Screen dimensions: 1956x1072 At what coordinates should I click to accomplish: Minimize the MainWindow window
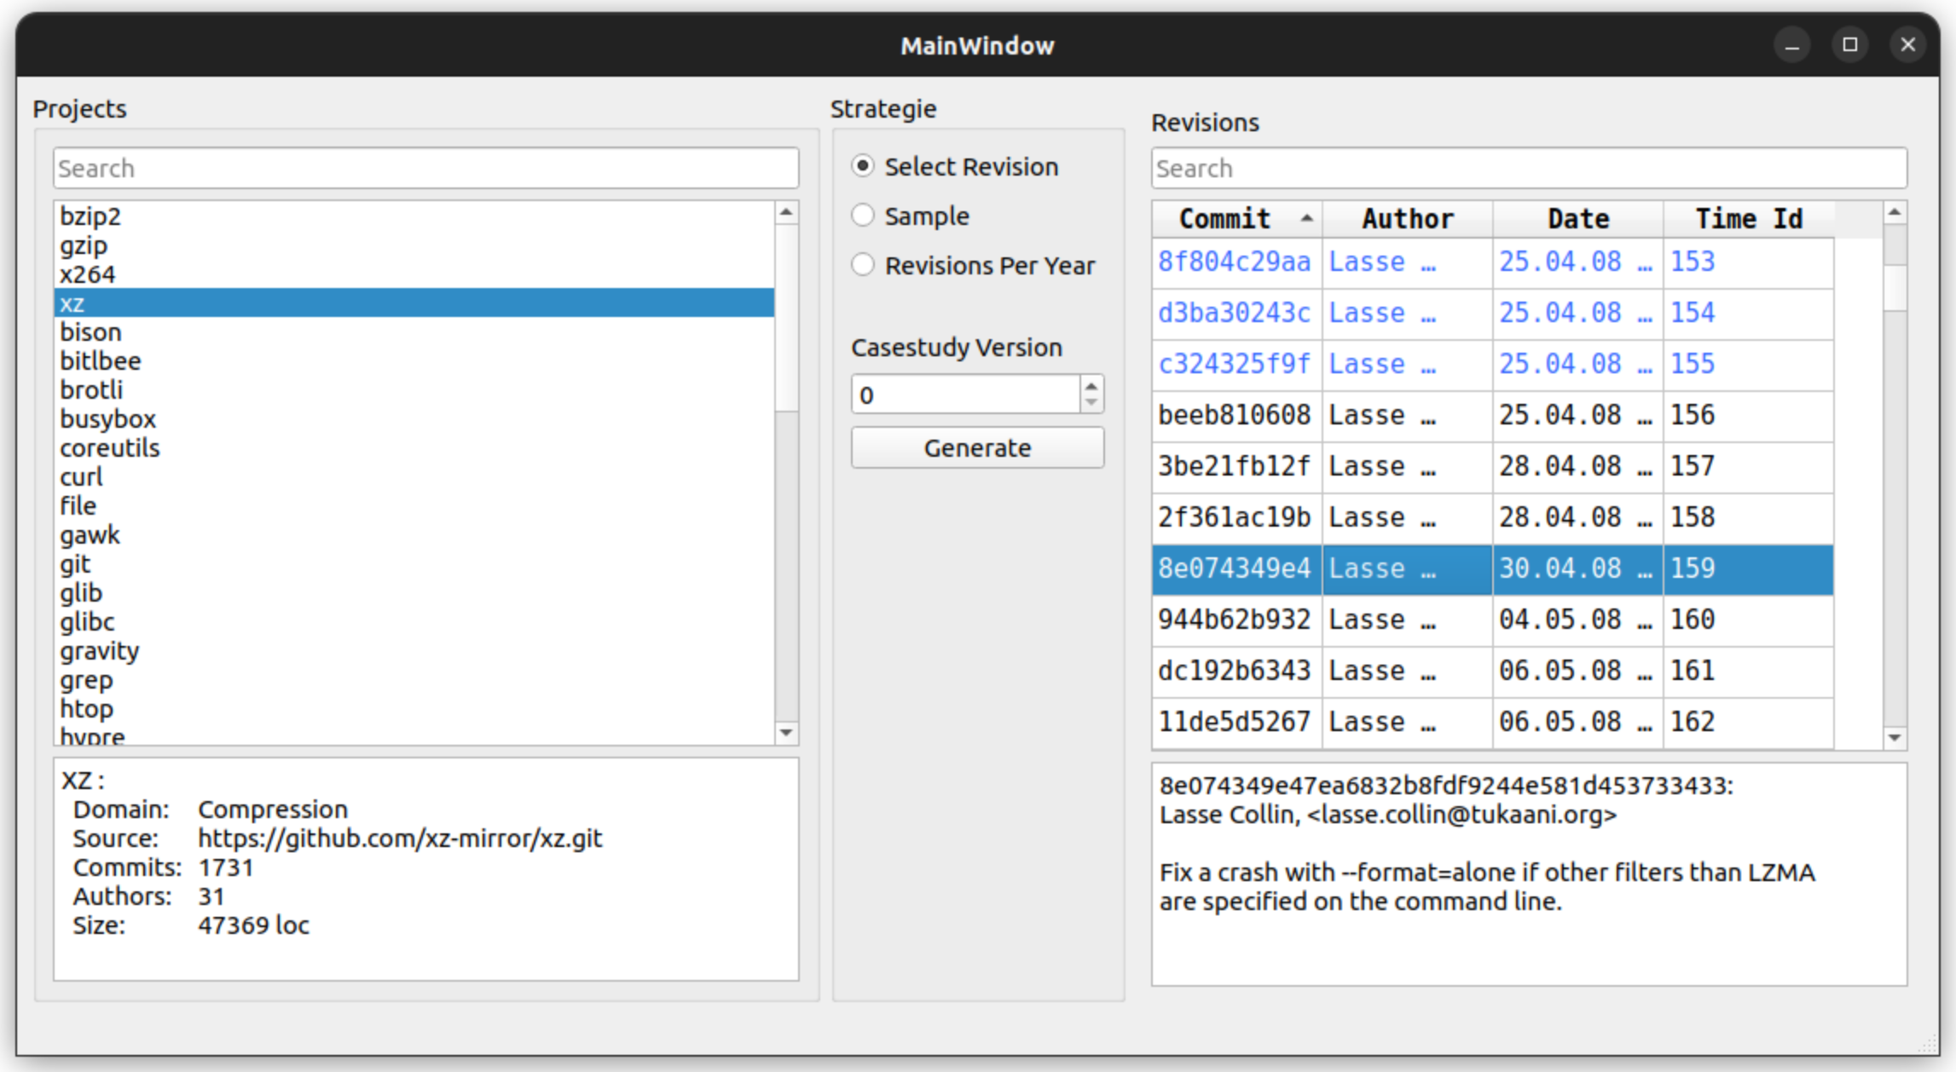1791,44
